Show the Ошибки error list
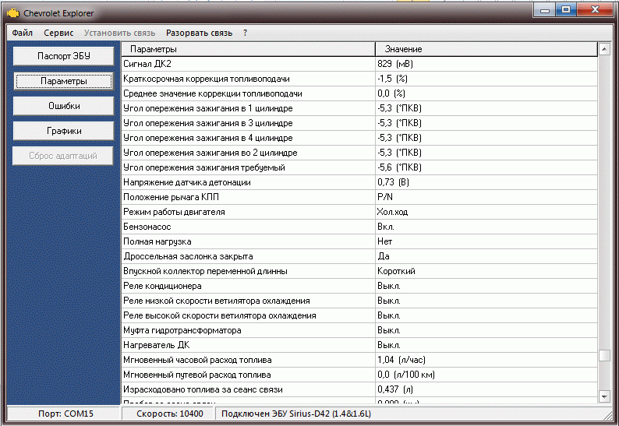The image size is (619, 426). (x=64, y=106)
